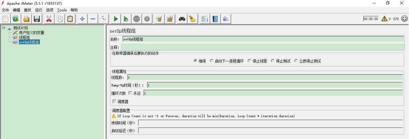This screenshot has width=409, height=139.
Task: Click the Copy toolbar icon
Action: 60,19
